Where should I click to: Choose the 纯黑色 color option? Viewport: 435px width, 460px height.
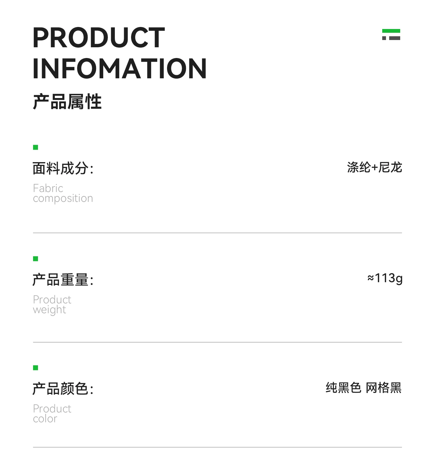click(x=343, y=388)
